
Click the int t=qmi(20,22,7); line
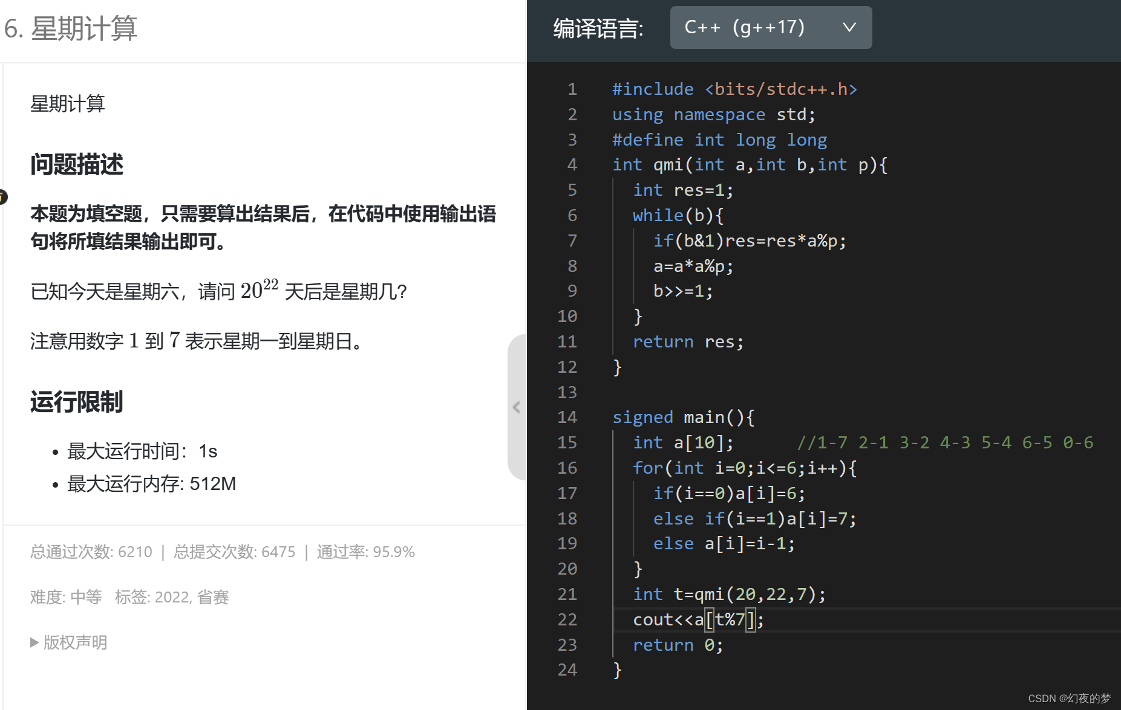[729, 595]
